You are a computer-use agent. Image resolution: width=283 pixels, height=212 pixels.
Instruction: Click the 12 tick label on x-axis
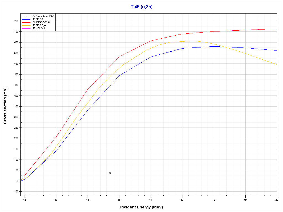pos(25,200)
